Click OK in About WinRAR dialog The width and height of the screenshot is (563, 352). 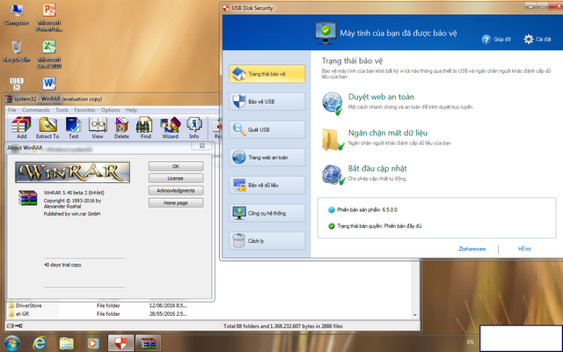[x=176, y=166]
